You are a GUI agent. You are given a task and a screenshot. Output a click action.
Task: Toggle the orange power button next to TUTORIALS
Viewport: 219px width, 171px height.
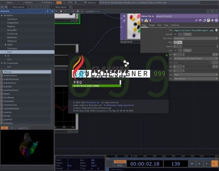pos(59,3)
